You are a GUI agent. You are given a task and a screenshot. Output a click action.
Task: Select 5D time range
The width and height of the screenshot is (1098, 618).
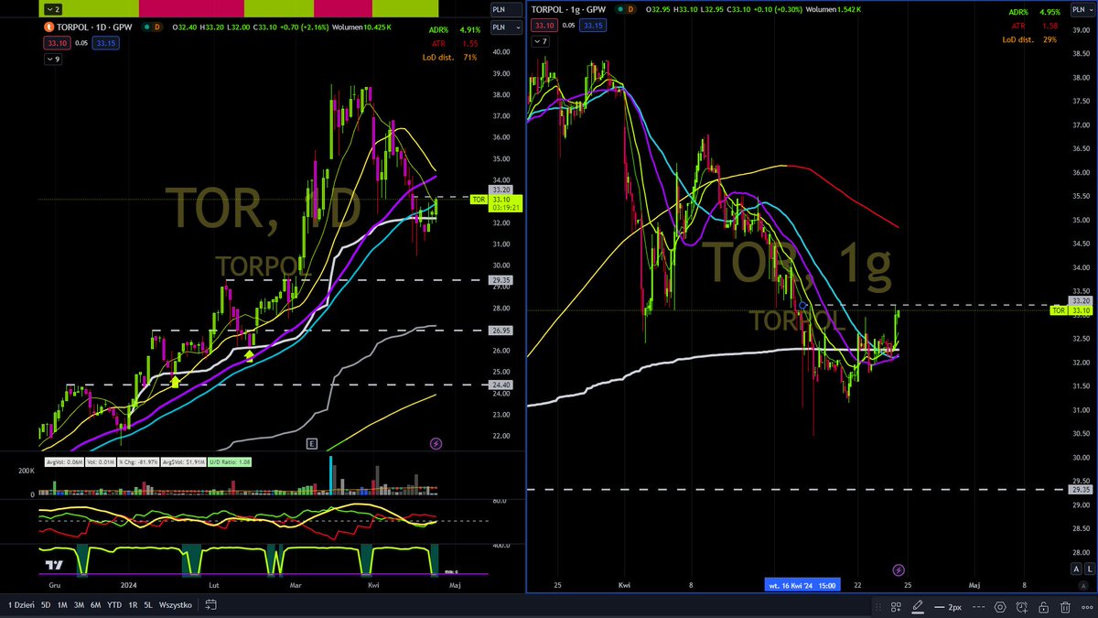coord(46,605)
